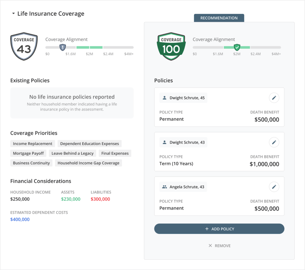Image resolution: width=305 pixels, height=270 pixels.
Task: Click the $400,000 estimated dependent costs value
Action: (20, 219)
